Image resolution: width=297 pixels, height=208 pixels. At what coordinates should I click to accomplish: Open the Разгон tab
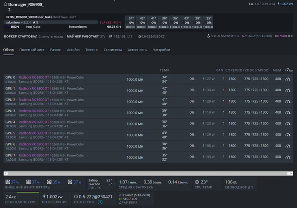[56, 50]
